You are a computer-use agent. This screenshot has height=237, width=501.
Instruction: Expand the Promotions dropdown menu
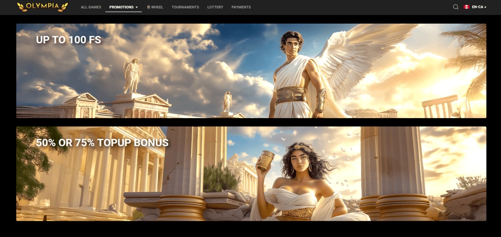(x=124, y=7)
